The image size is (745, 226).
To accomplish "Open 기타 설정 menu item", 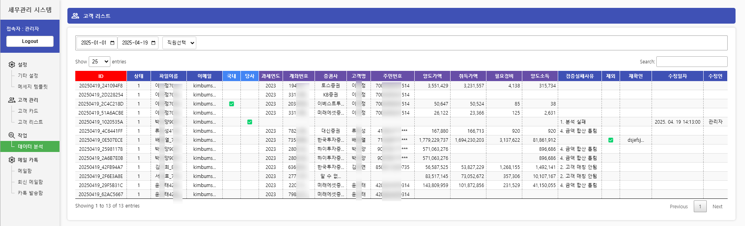I will coord(28,76).
